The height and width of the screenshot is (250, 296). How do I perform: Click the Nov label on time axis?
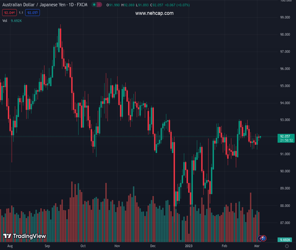(117, 246)
